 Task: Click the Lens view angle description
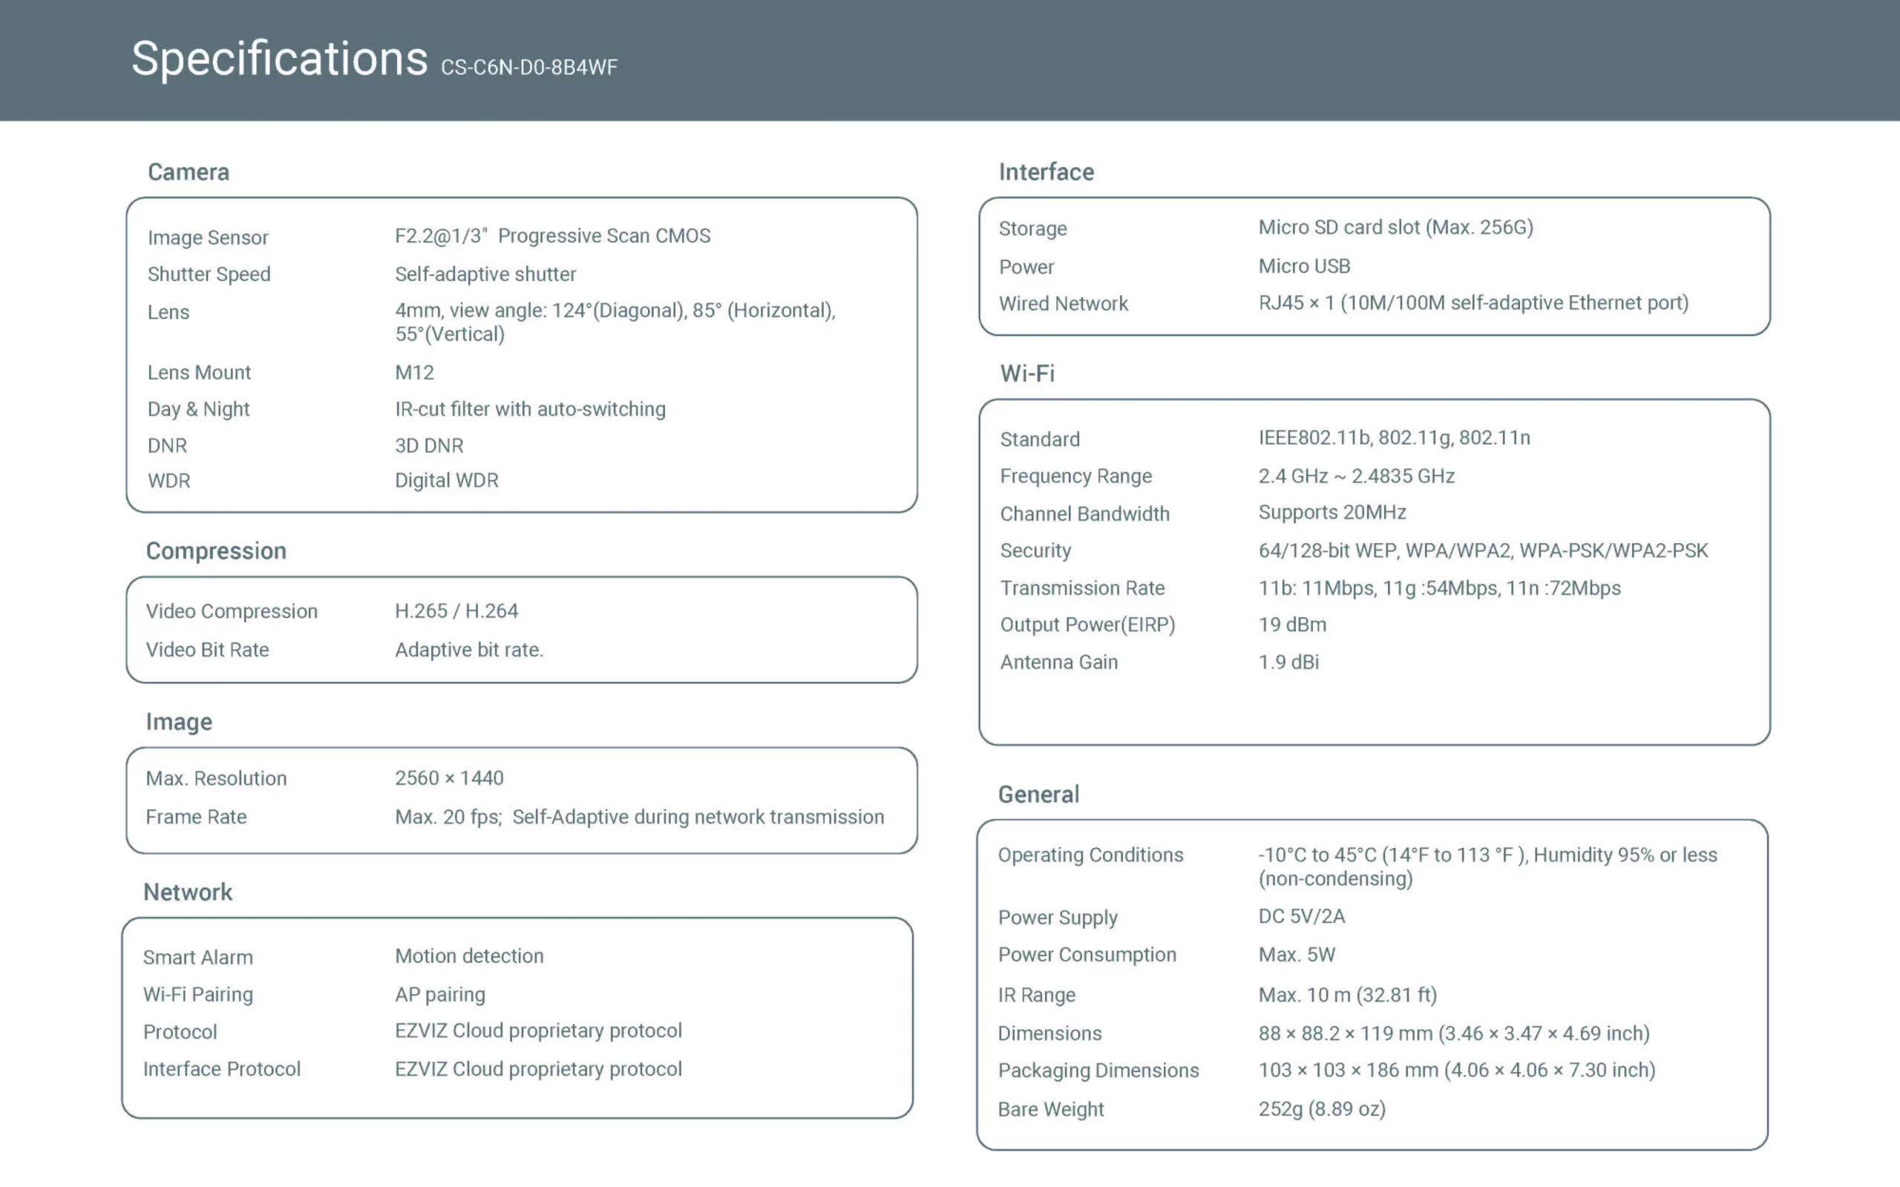click(x=614, y=322)
